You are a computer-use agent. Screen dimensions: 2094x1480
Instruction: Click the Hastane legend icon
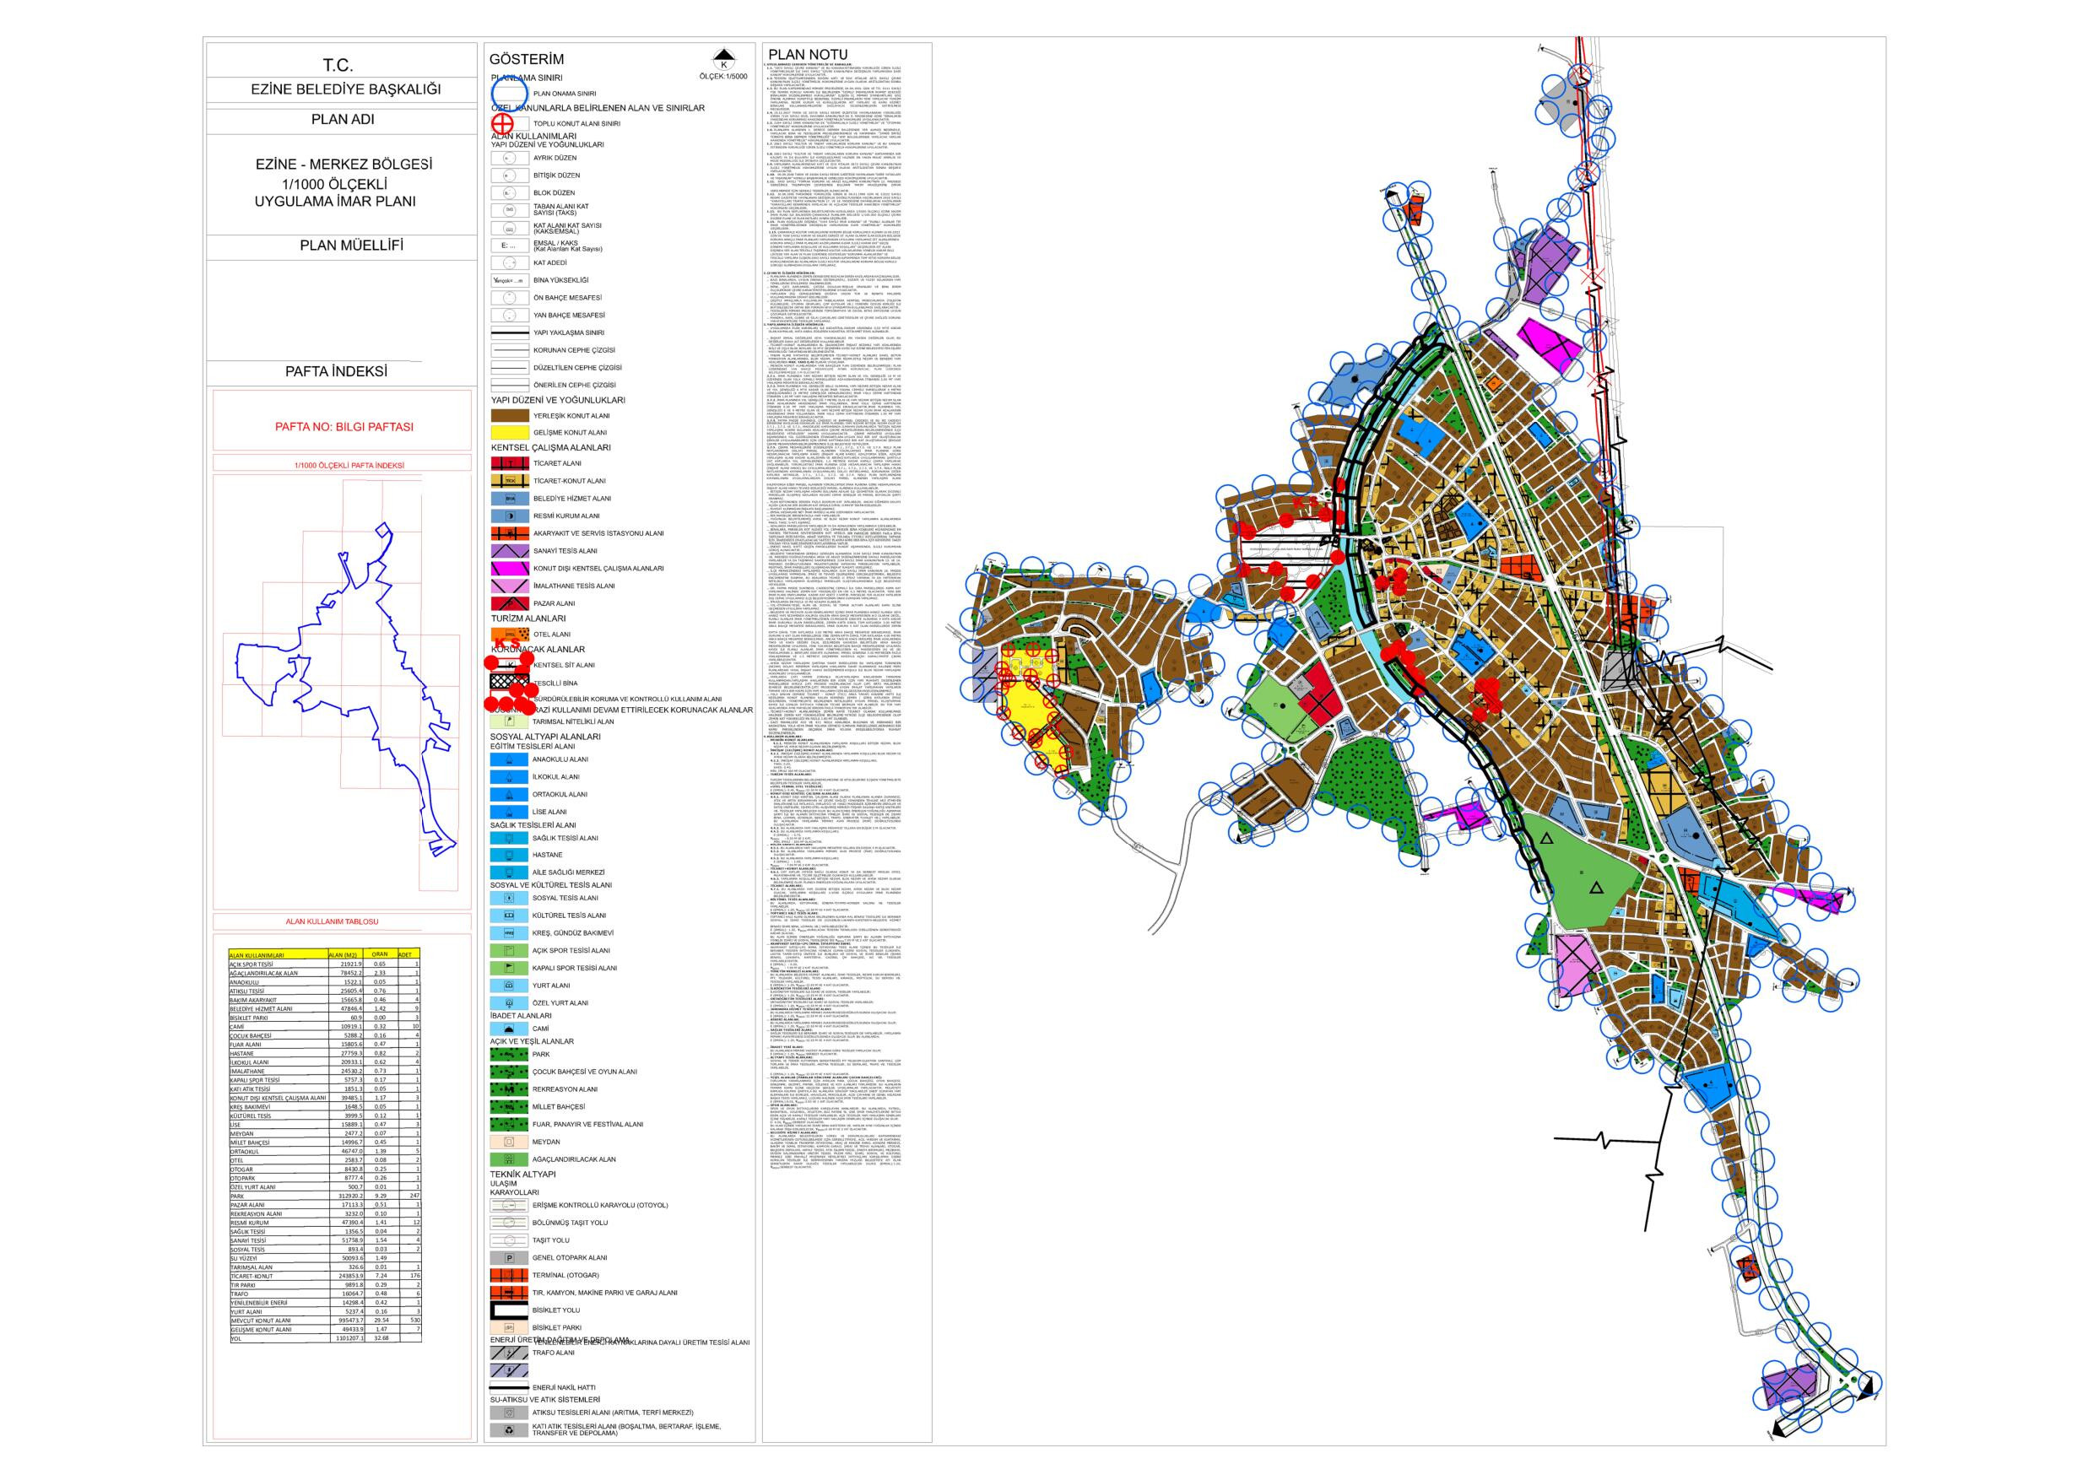click(509, 856)
